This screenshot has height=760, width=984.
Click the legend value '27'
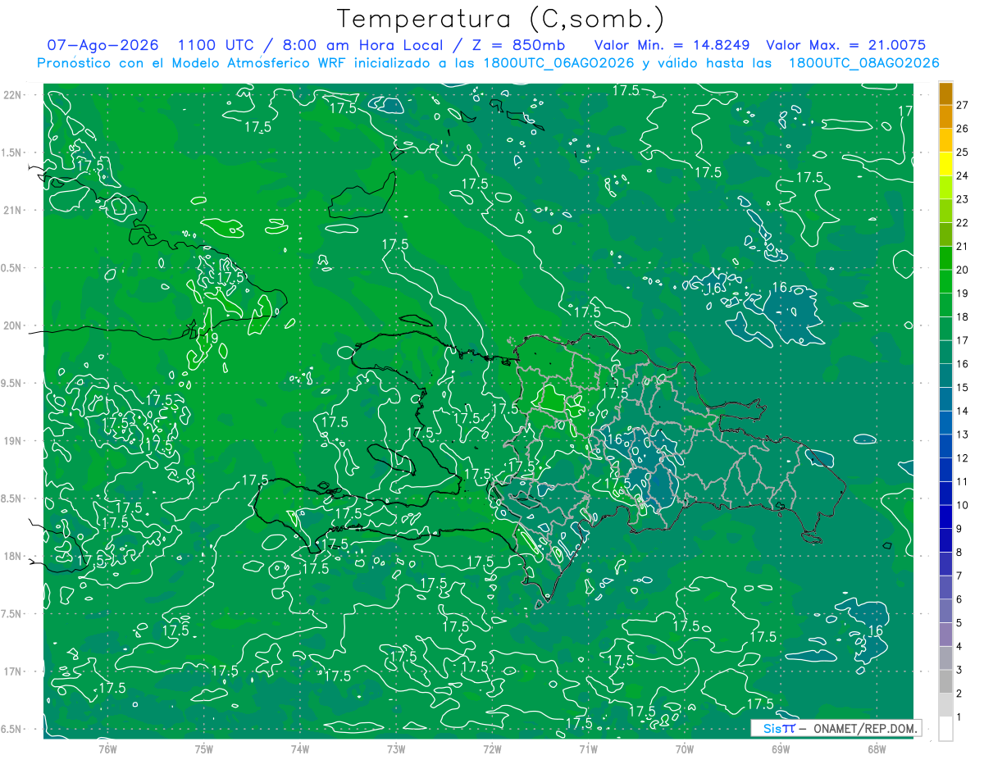tap(963, 105)
